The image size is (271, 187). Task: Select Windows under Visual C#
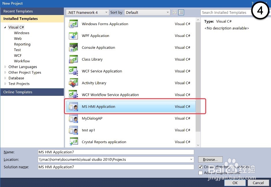pos(22,33)
